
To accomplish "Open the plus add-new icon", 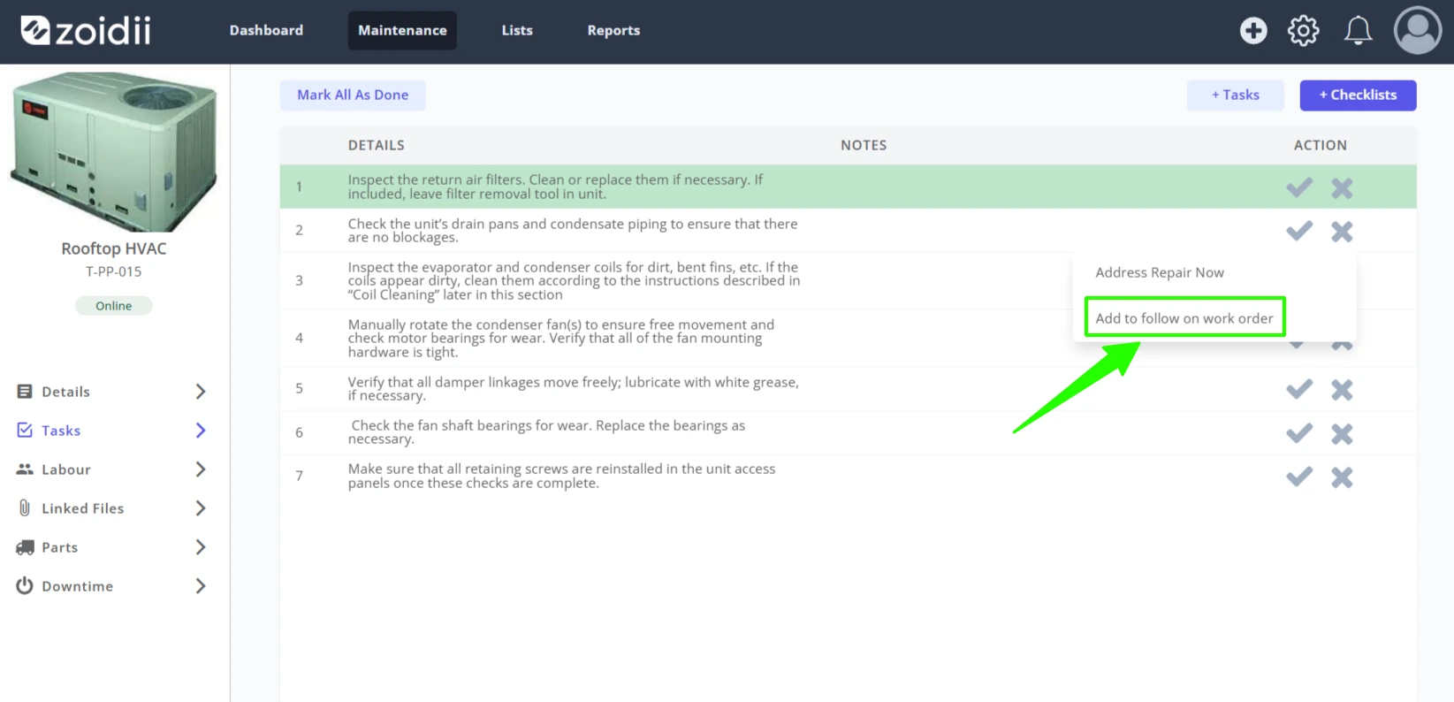I will [1252, 31].
